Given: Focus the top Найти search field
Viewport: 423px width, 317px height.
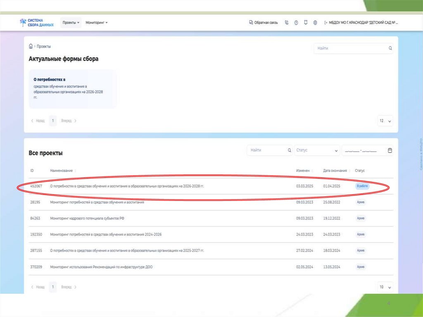Looking at the screenshot, I should pos(354,48).
